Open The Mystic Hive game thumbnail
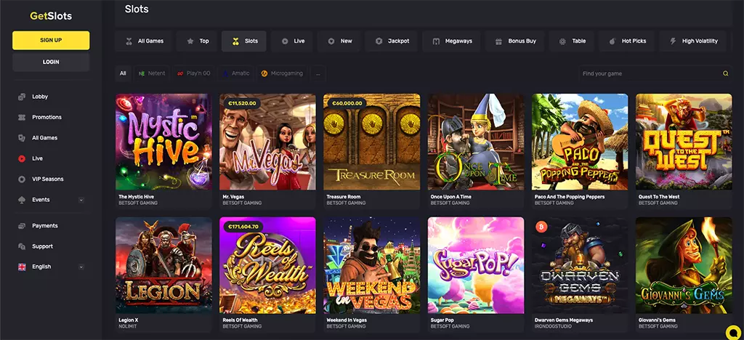The image size is (744, 340). 163,142
